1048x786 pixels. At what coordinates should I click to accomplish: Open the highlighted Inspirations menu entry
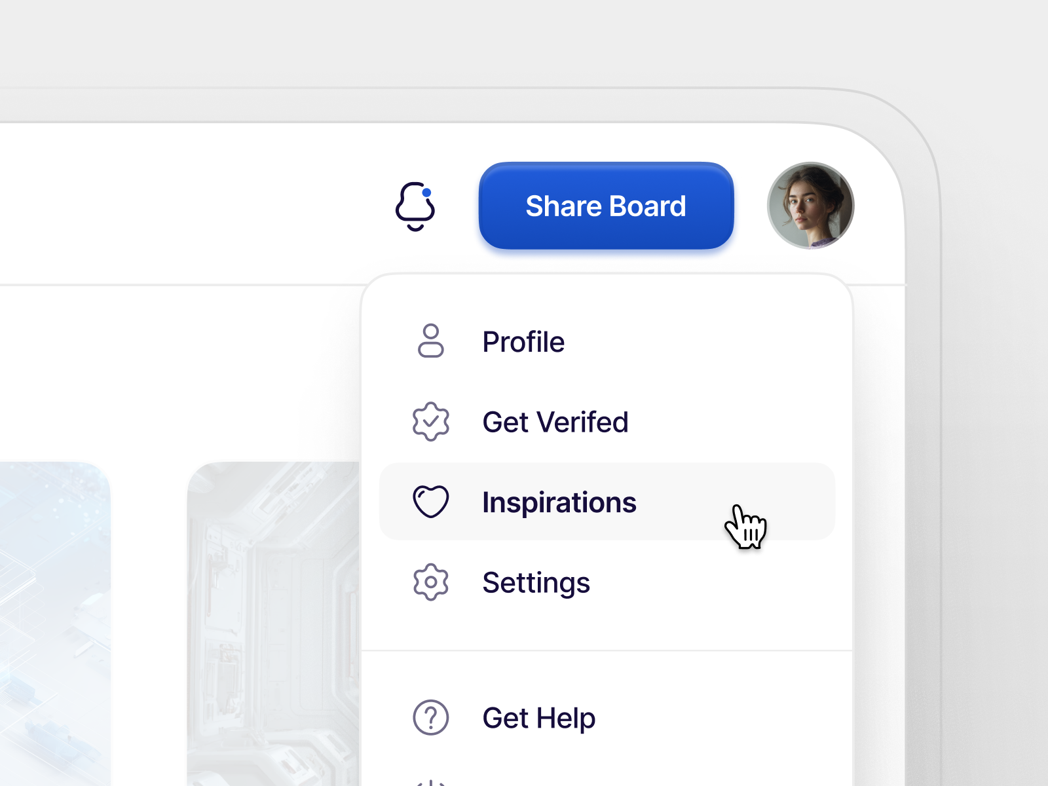tap(559, 502)
